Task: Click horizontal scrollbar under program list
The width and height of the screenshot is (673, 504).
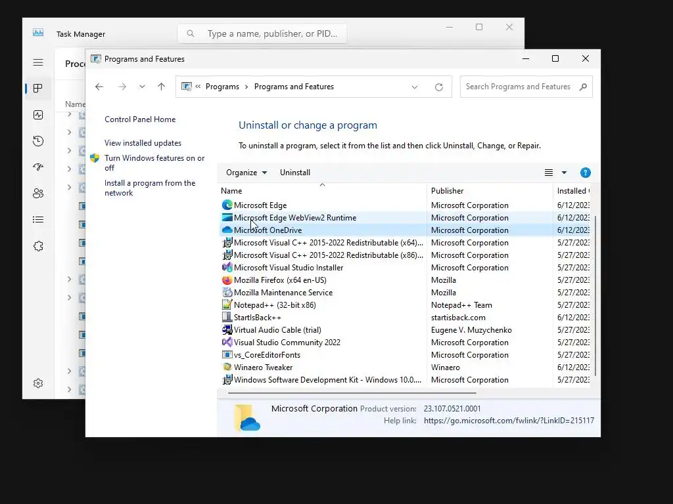Action: pyautogui.click(x=352, y=392)
